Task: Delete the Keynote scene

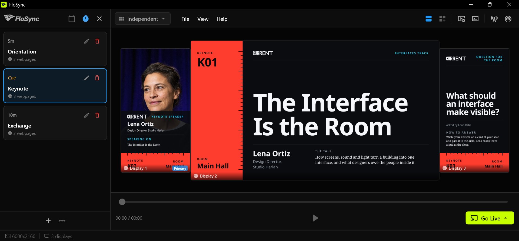Action: pos(97,78)
